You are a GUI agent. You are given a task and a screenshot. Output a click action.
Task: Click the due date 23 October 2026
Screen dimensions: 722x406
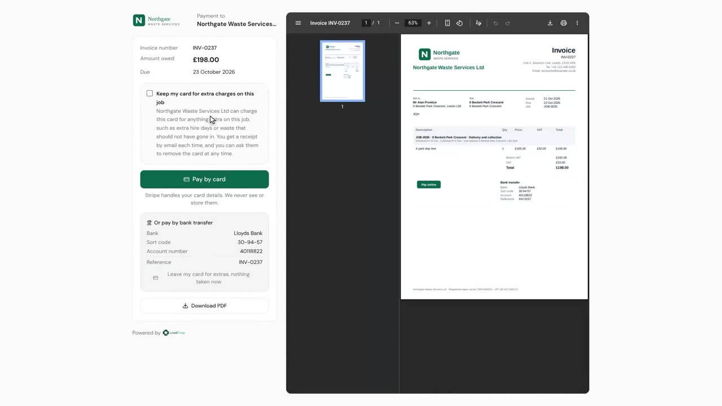pos(214,72)
